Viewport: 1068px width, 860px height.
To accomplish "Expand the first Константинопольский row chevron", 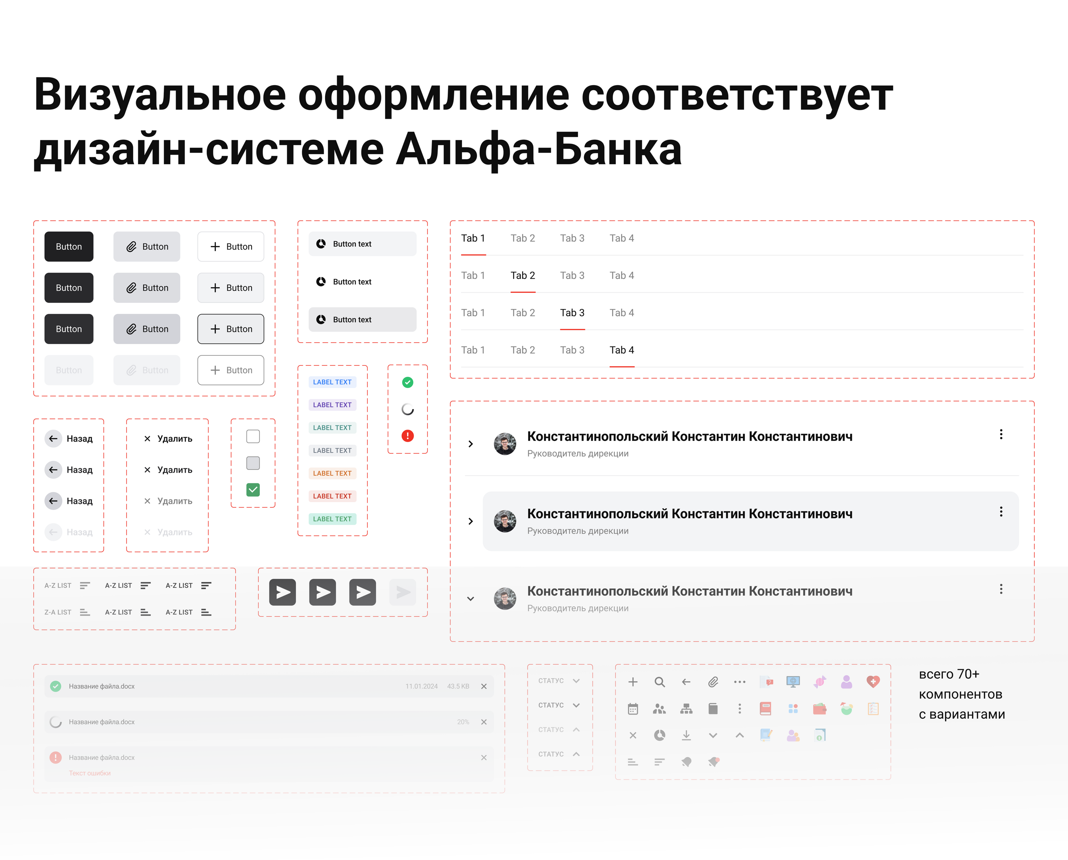I will [471, 444].
